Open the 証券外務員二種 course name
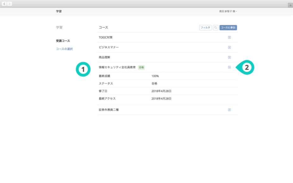Screen dimensions: 293x183 (x=109, y=110)
